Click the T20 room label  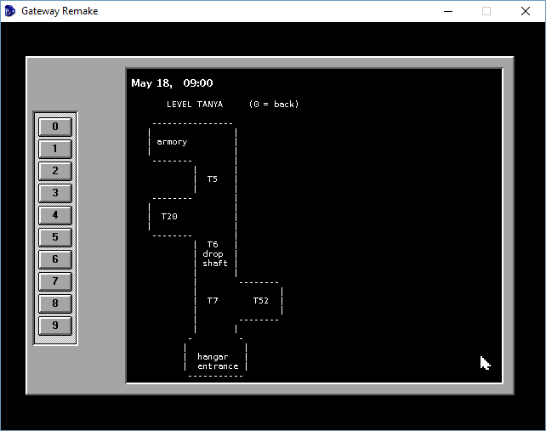click(x=169, y=217)
